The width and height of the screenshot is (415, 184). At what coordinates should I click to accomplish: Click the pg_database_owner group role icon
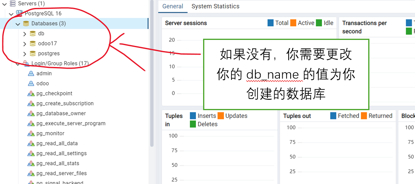pyautogui.click(x=31, y=114)
